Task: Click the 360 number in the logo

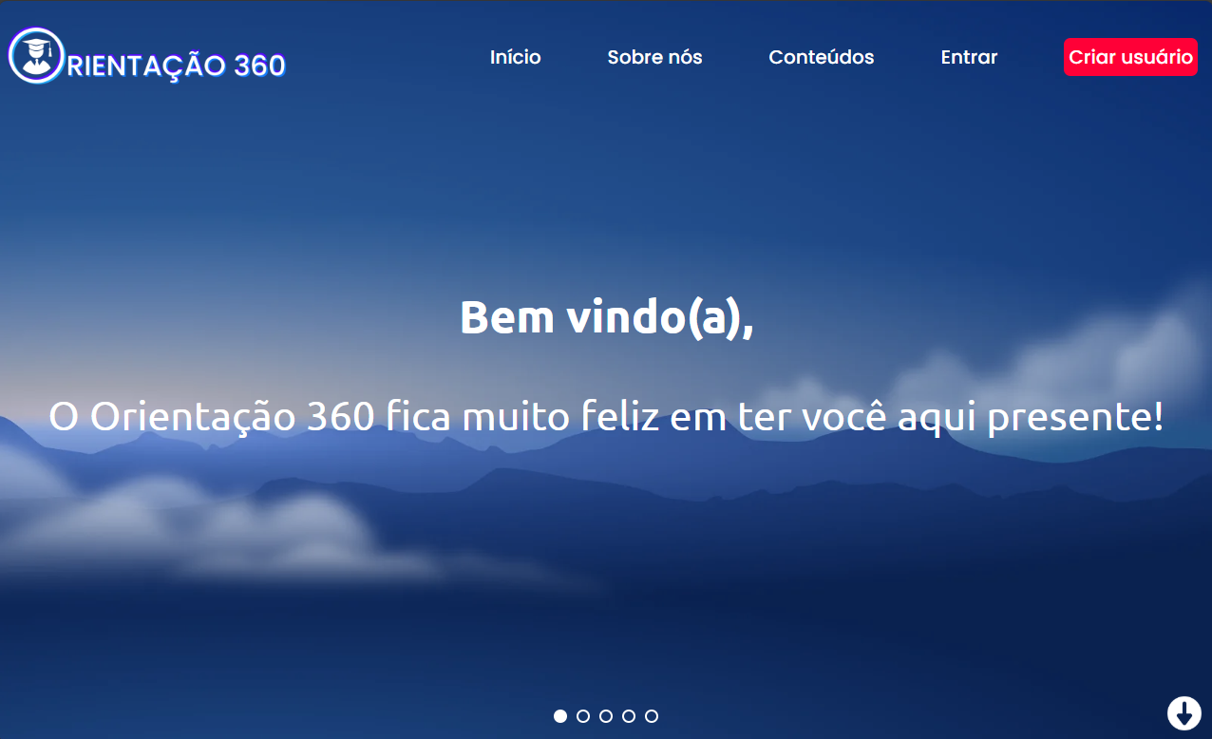Action: [259, 65]
